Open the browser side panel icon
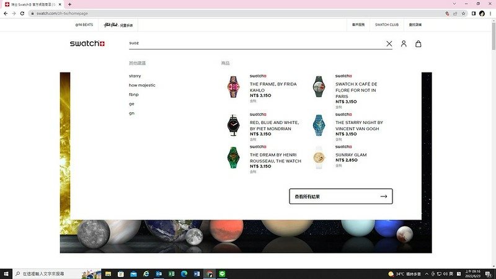Image resolution: width=496 pixels, height=279 pixels. (x=474, y=13)
